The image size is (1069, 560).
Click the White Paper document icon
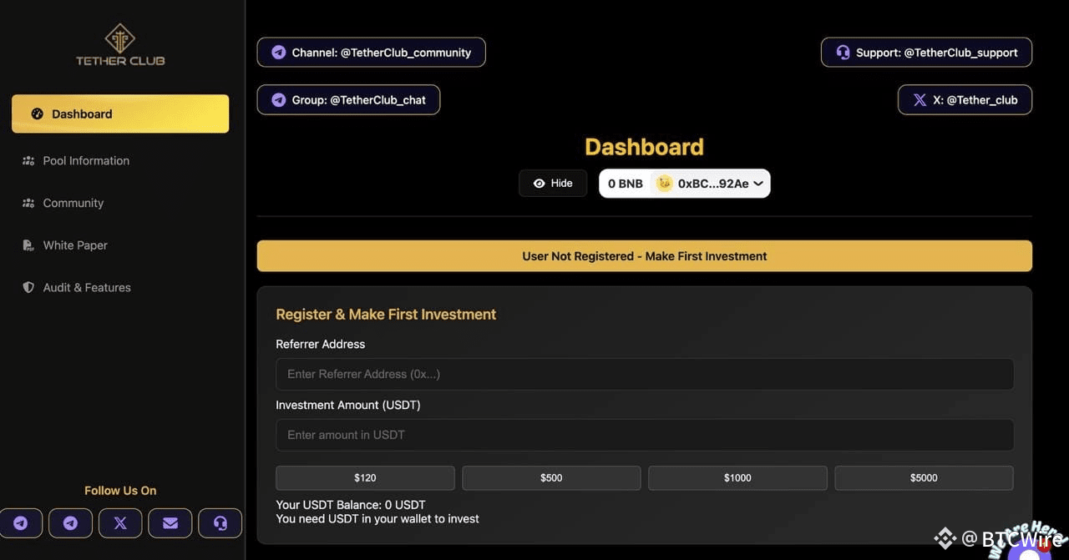click(x=28, y=245)
